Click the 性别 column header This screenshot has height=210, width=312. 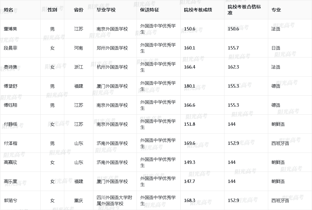point(52,10)
